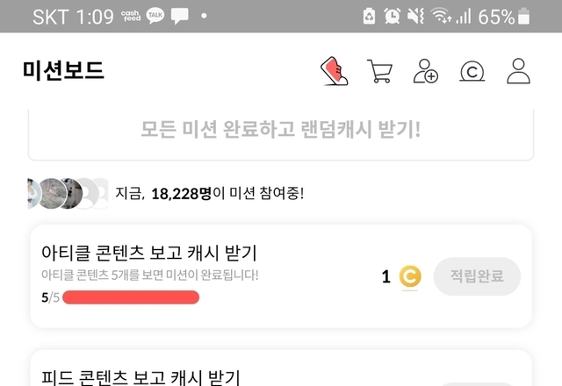
Task: Open the user profile icon
Action: (x=518, y=71)
